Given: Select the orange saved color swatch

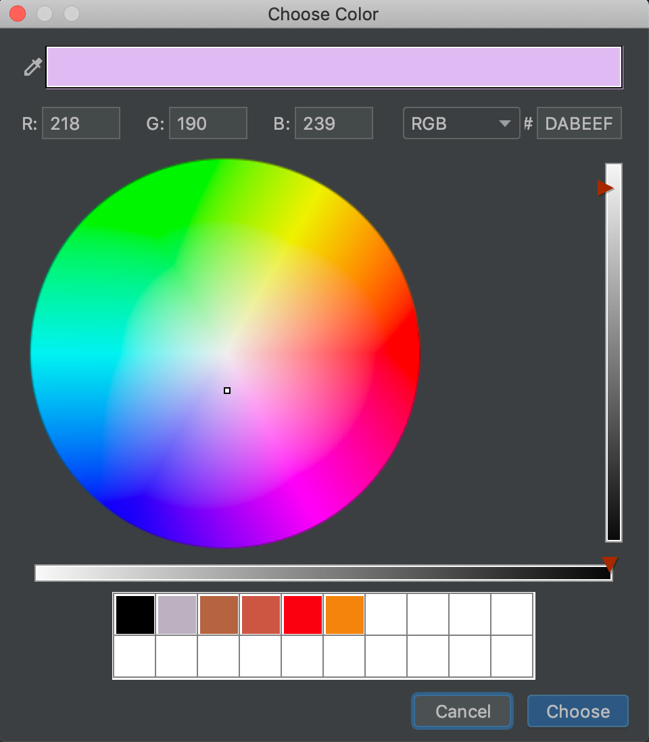Looking at the screenshot, I should pos(343,614).
